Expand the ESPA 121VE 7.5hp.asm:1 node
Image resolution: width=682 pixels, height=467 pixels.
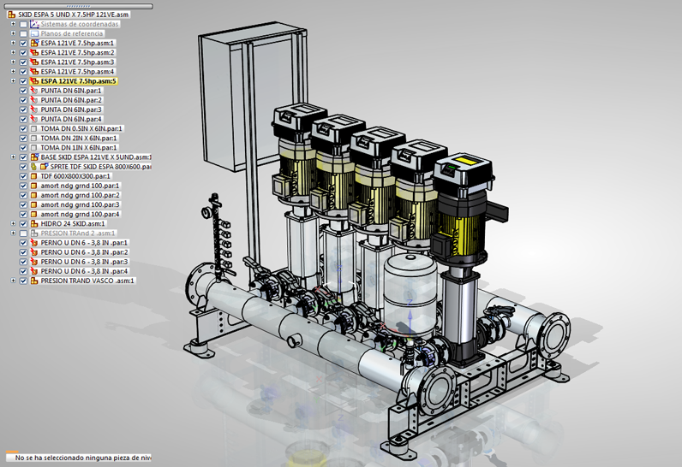pyautogui.click(x=13, y=43)
